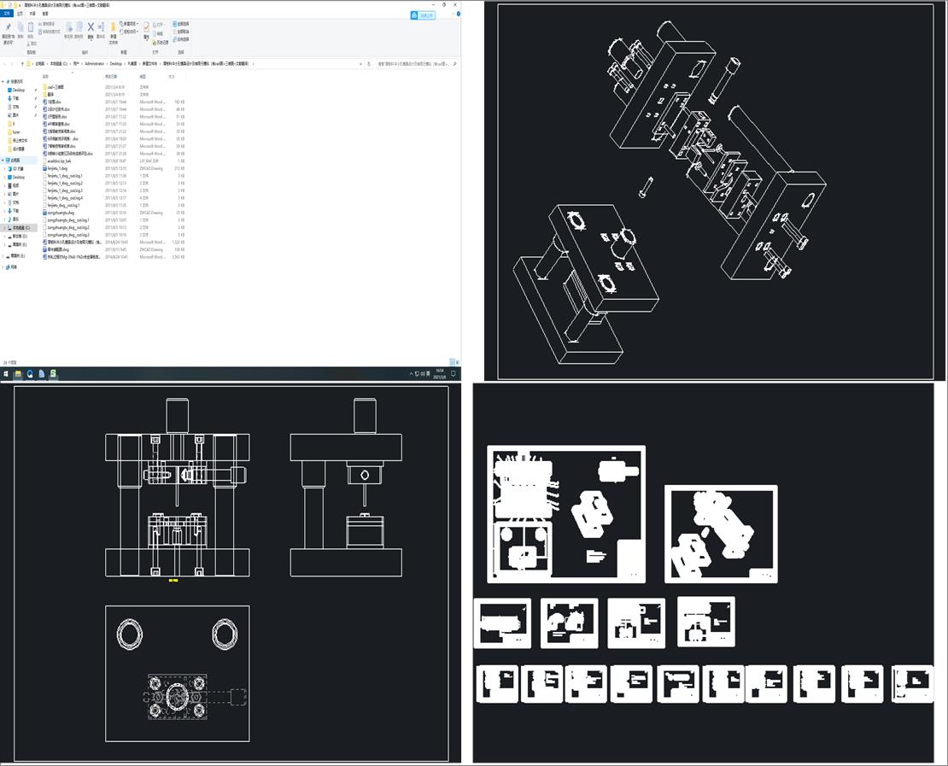Open the New item dropdown
The height and width of the screenshot is (766, 948).
[x=129, y=24]
